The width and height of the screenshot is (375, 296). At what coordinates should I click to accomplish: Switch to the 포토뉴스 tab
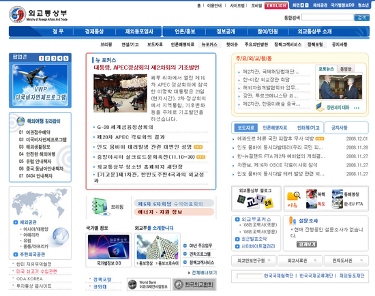(x=326, y=69)
